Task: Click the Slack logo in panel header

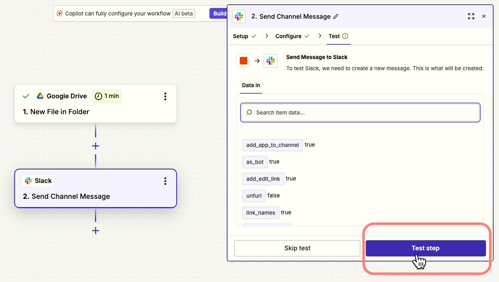Action: coord(239,16)
